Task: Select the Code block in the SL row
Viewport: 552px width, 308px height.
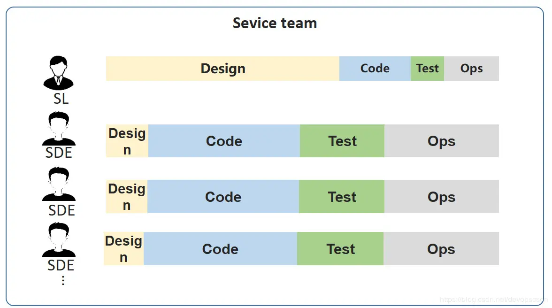Action: tap(375, 69)
